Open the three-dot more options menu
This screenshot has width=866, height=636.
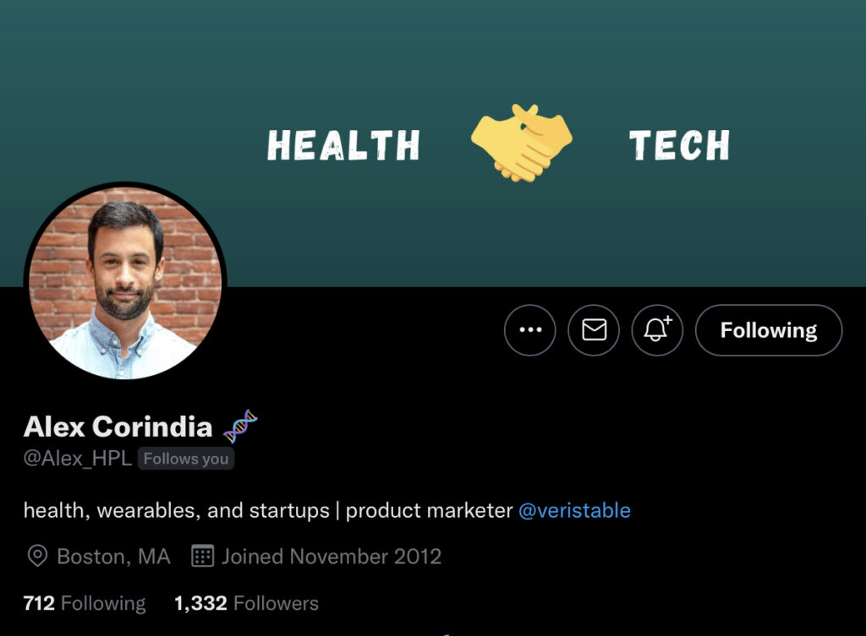coord(530,330)
